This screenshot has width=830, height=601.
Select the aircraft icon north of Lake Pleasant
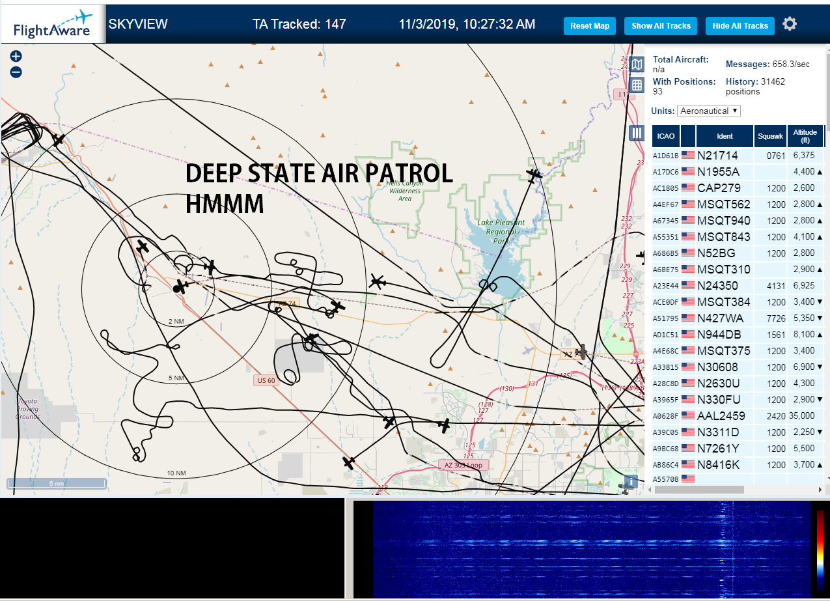pos(534,175)
